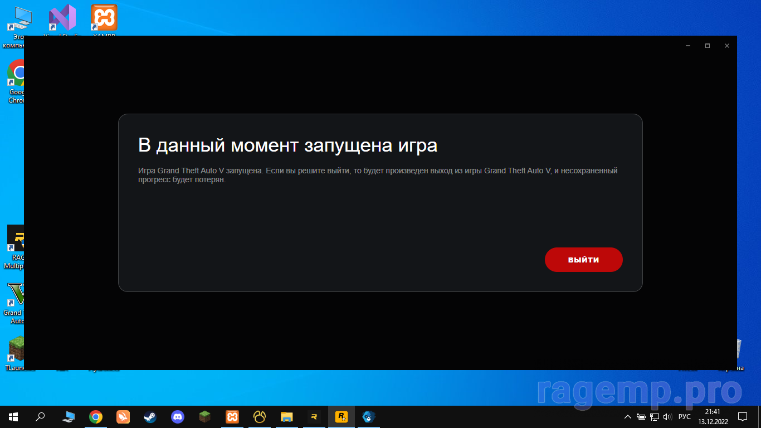Change input language РУС

click(x=685, y=417)
